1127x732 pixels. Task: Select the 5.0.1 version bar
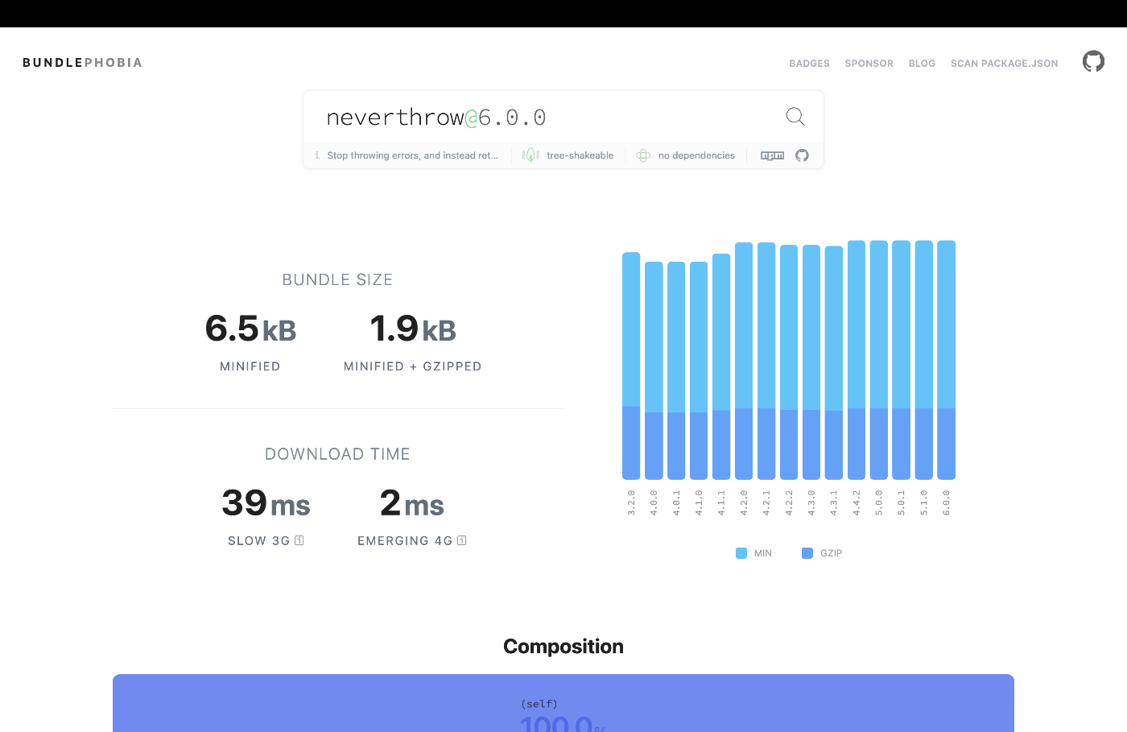pyautogui.click(x=902, y=360)
